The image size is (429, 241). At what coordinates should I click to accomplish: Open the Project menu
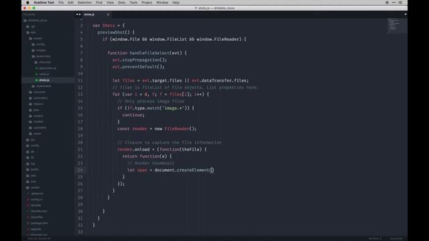[x=147, y=3]
